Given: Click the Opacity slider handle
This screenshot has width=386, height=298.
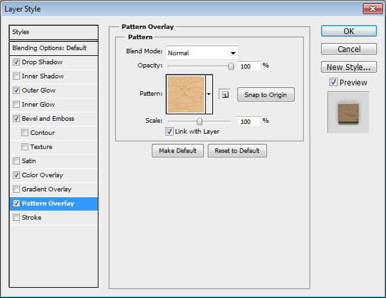Looking at the screenshot, I should (x=231, y=66).
